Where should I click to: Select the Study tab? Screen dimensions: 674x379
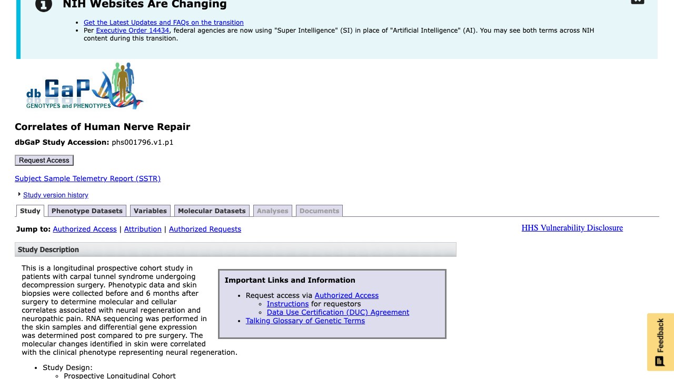(30, 211)
